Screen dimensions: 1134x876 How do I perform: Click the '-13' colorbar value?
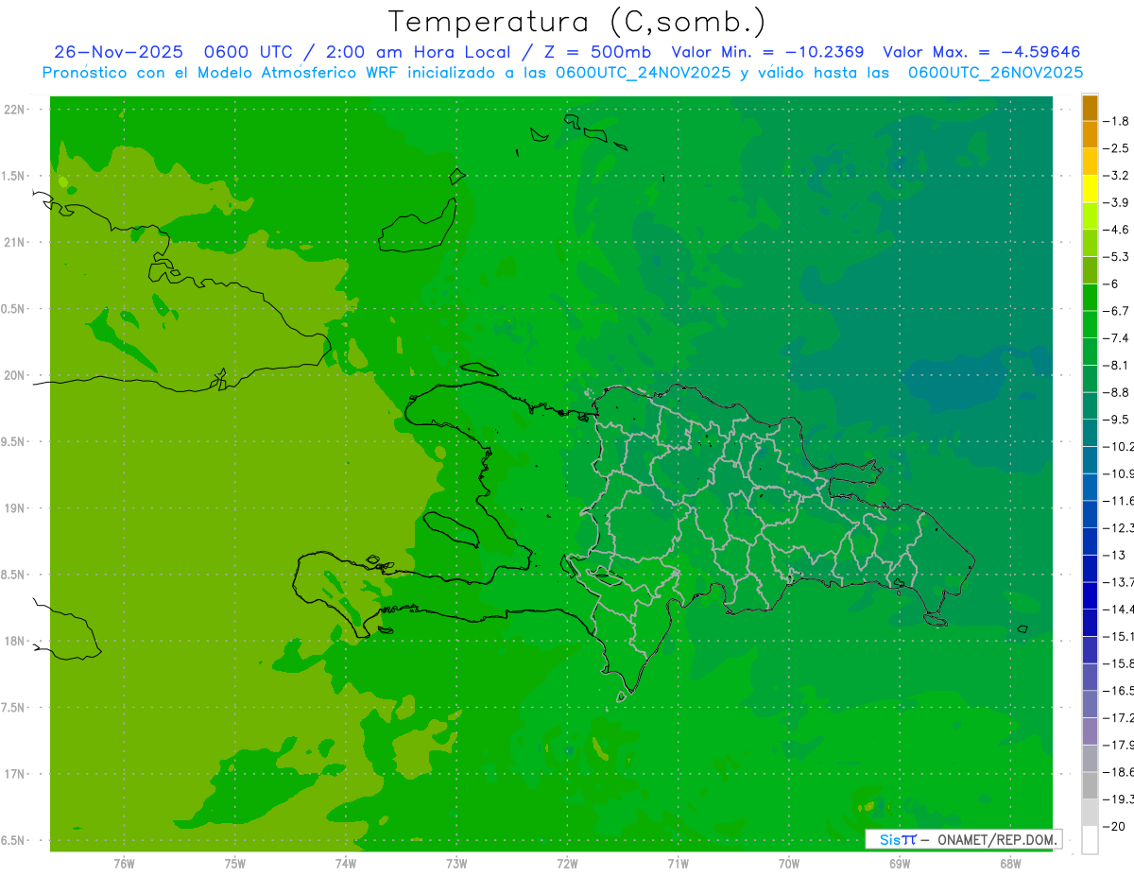(1115, 555)
